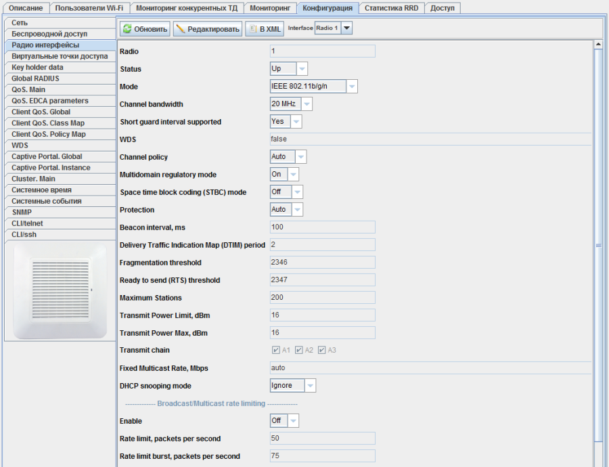Viewport: 609px width, 467px height.
Task: Select the Конфигурация tab
Action: tap(328, 7)
